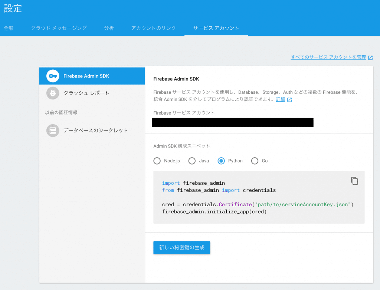Click the database icon beside データベースのシークレット
The height and width of the screenshot is (290, 380).
click(x=53, y=131)
